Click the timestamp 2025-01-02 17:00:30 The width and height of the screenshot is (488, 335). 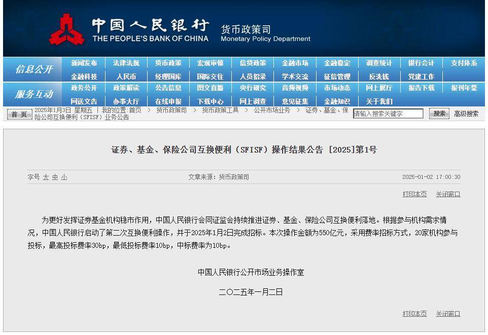pos(431,177)
